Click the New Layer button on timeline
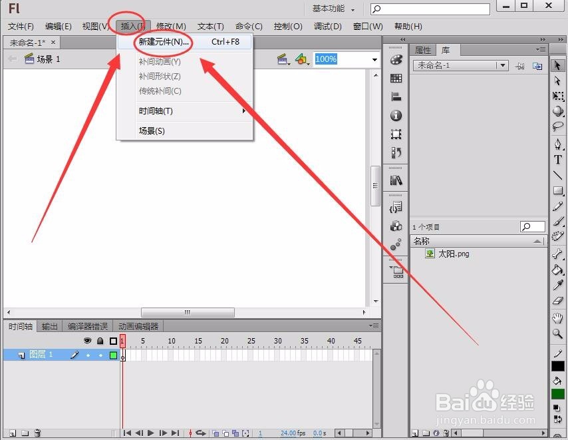 (x=11, y=432)
